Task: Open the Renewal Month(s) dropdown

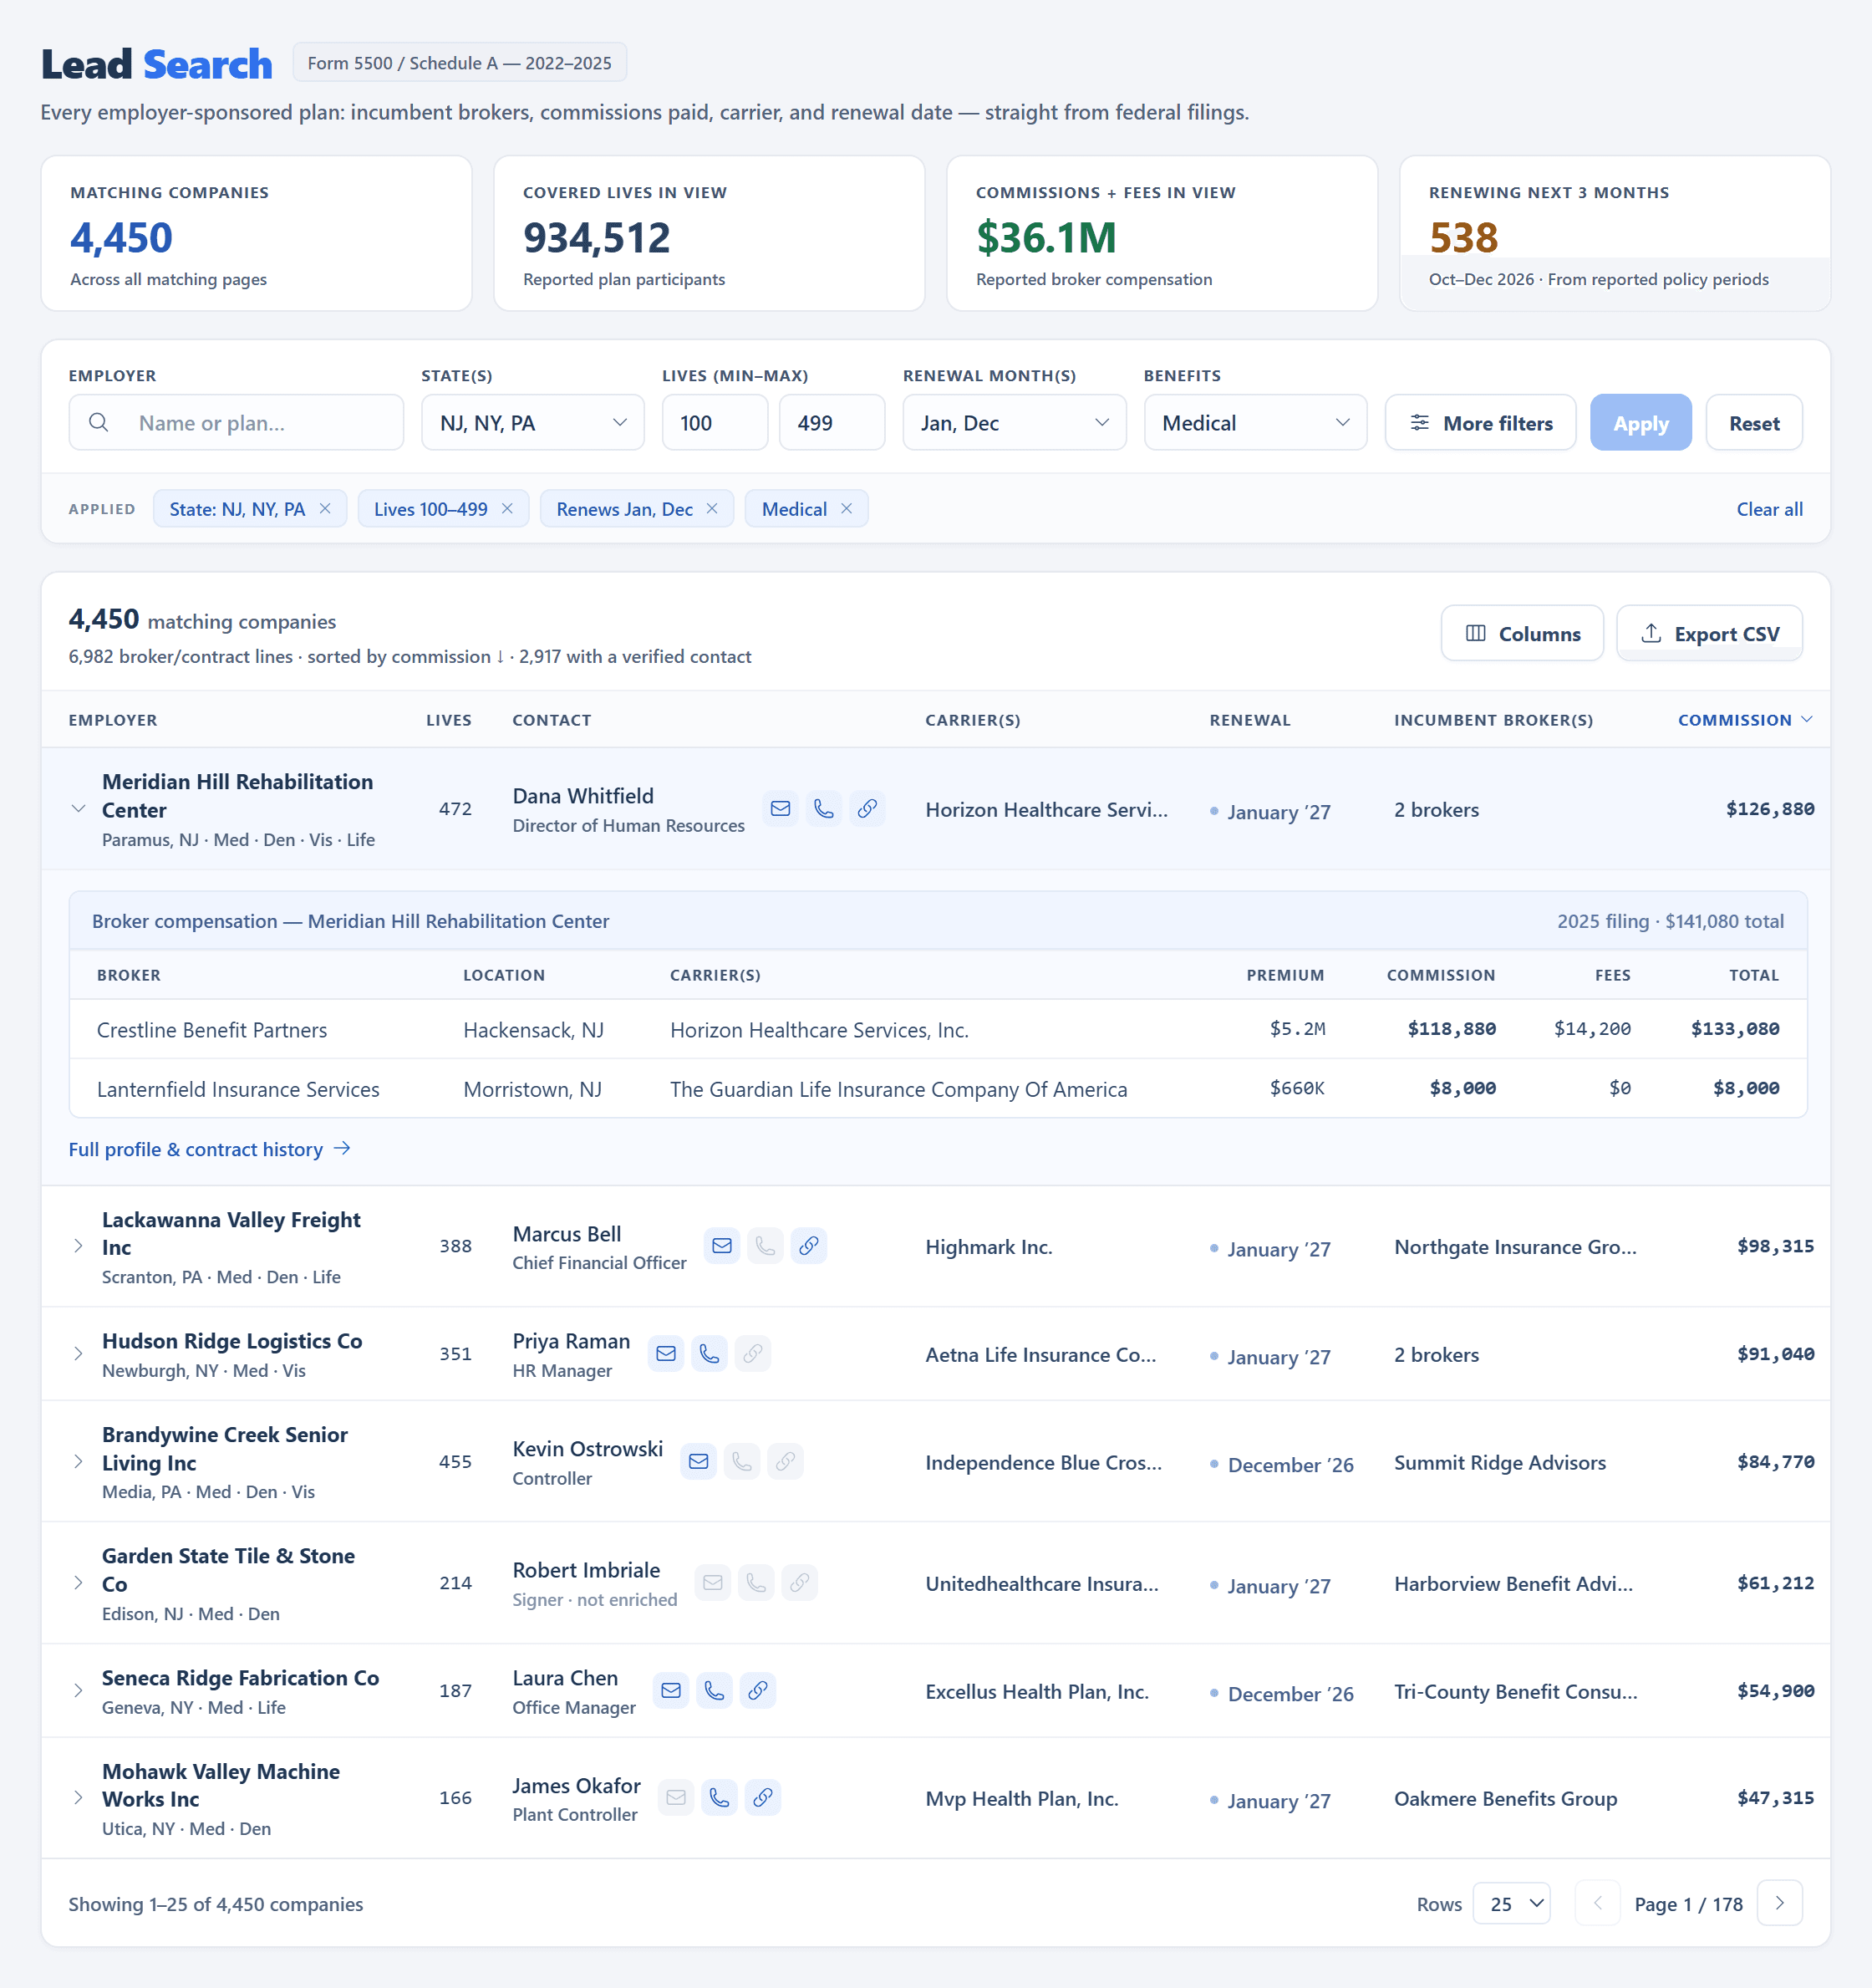Action: coord(1015,423)
